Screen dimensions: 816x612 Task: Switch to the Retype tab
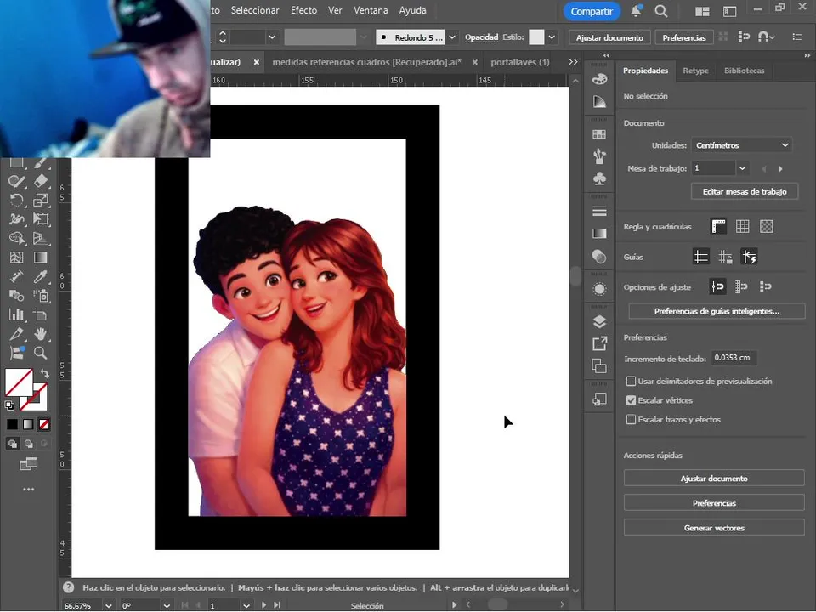click(696, 71)
